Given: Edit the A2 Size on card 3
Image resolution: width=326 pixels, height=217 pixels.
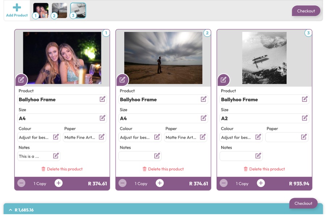Looking at the screenshot, I should click(x=305, y=118).
